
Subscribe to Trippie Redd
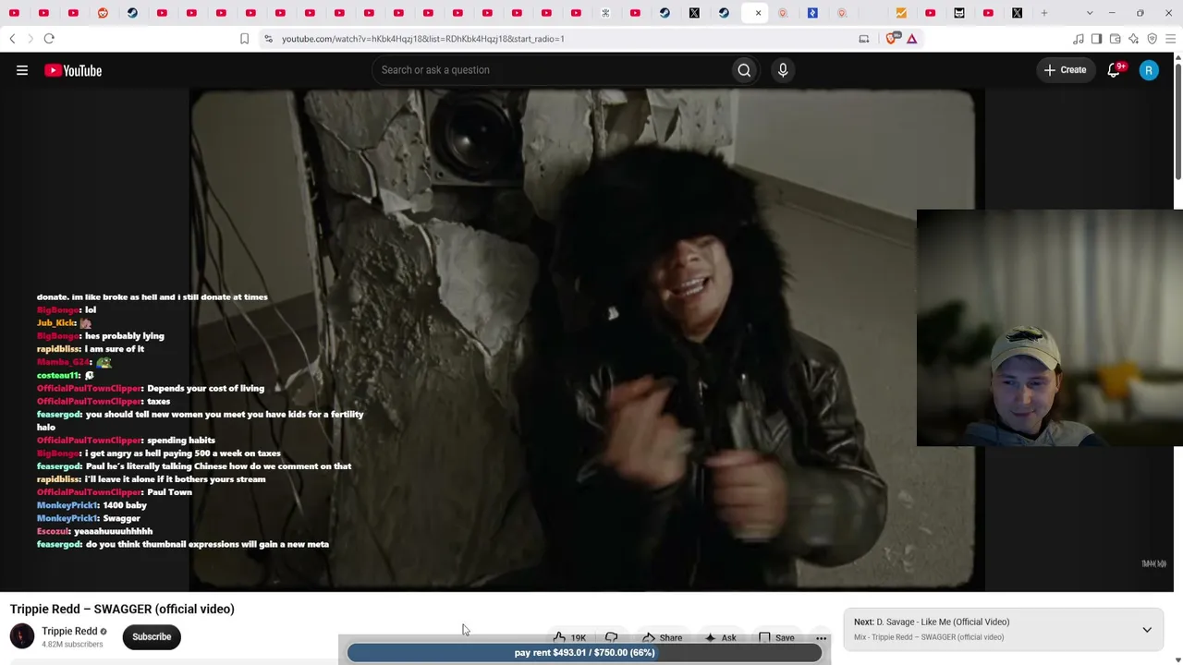pos(152,636)
